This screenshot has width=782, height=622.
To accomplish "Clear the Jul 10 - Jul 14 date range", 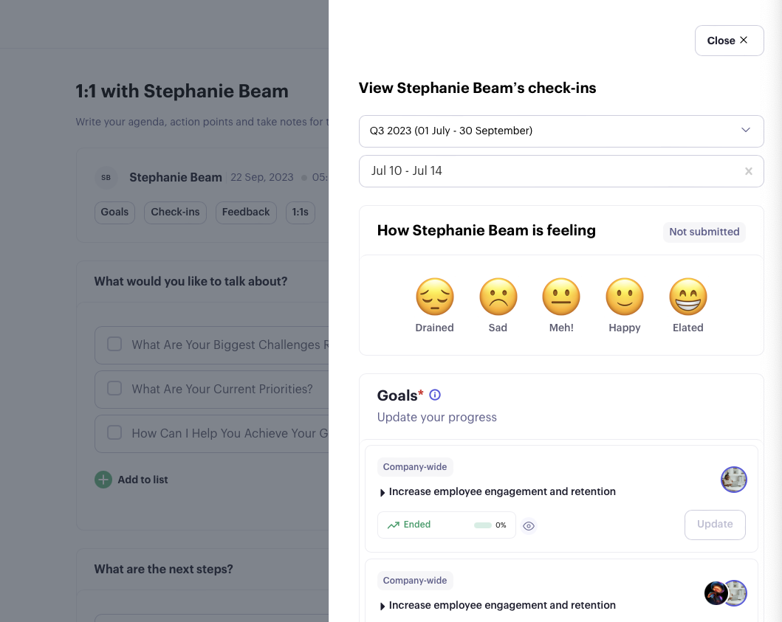I will [749, 171].
